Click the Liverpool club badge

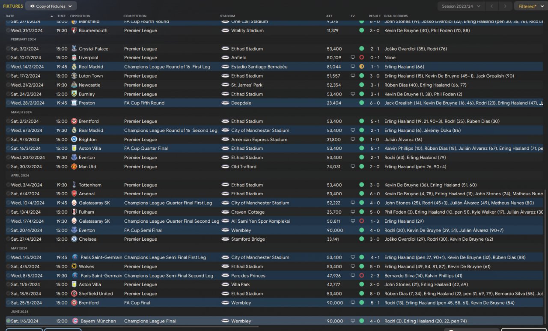74,58
